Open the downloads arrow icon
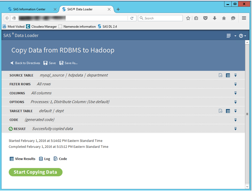 [215, 18]
